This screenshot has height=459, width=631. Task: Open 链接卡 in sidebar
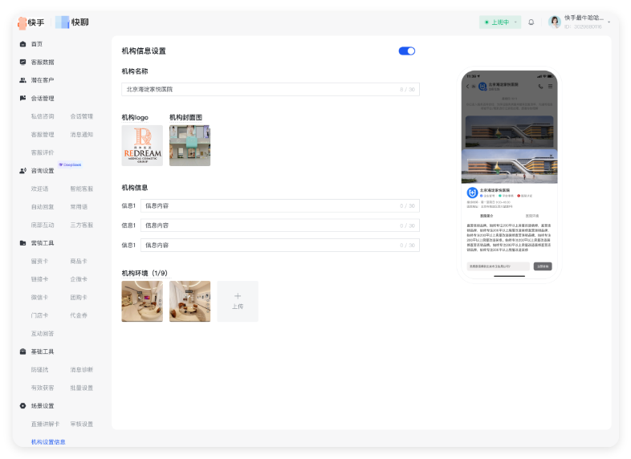(x=40, y=279)
